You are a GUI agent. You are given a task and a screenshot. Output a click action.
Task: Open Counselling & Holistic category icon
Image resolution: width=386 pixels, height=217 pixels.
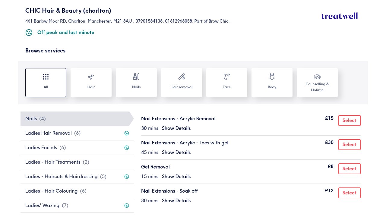(x=317, y=77)
